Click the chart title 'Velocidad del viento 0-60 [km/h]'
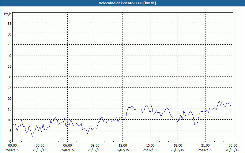 click(x=123, y=3)
